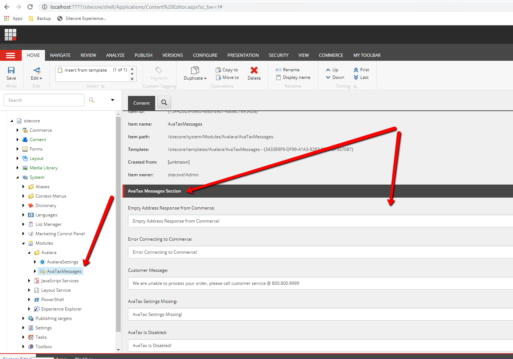Screen dimensions: 513x359
Task: Expand the Content tree node
Action: pyautogui.click(x=17, y=140)
